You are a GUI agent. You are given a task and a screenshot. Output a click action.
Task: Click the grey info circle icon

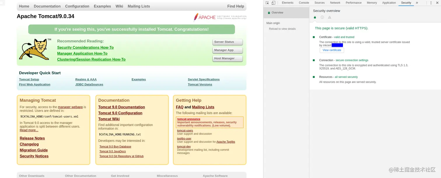point(322,17)
